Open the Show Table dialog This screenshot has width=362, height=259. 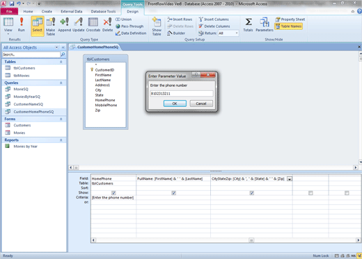157,26
